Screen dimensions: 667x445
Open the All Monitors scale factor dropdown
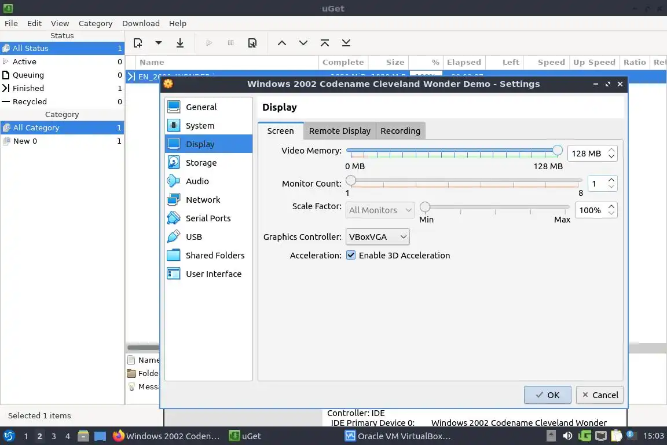point(380,210)
